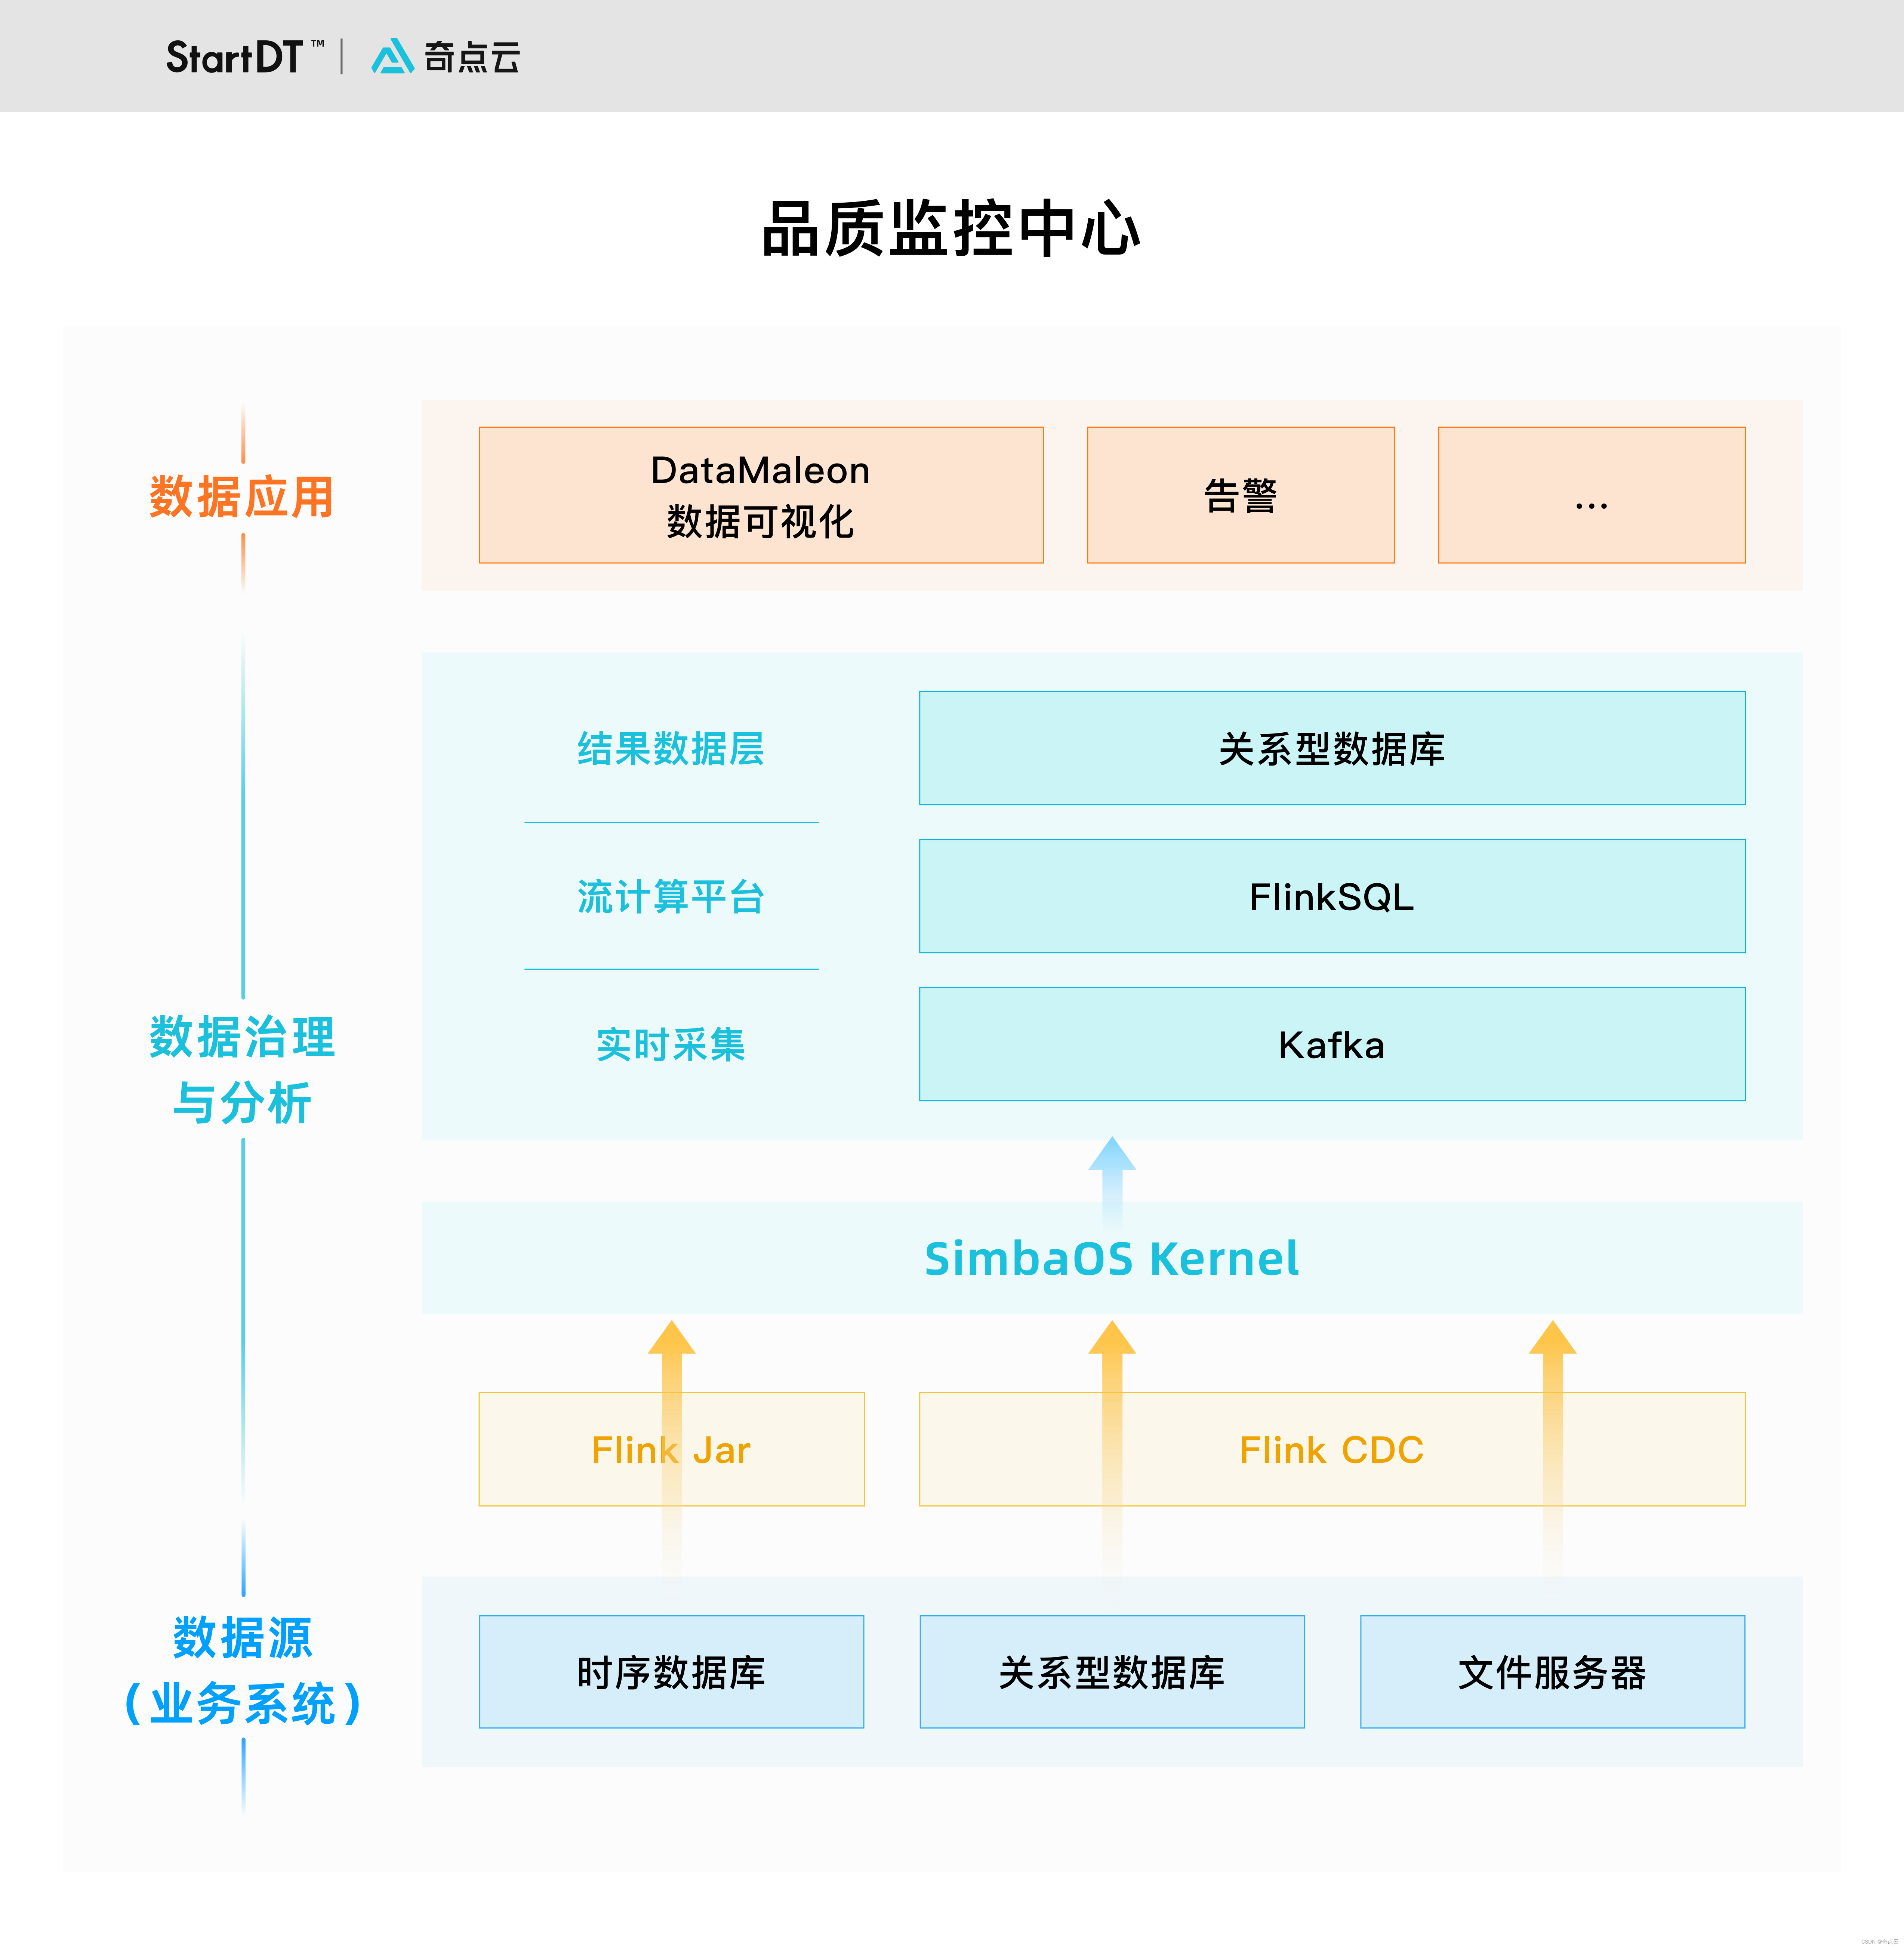This screenshot has height=1948, width=1904.
Task: Click the 数据应用 layer label
Action: click(x=242, y=497)
